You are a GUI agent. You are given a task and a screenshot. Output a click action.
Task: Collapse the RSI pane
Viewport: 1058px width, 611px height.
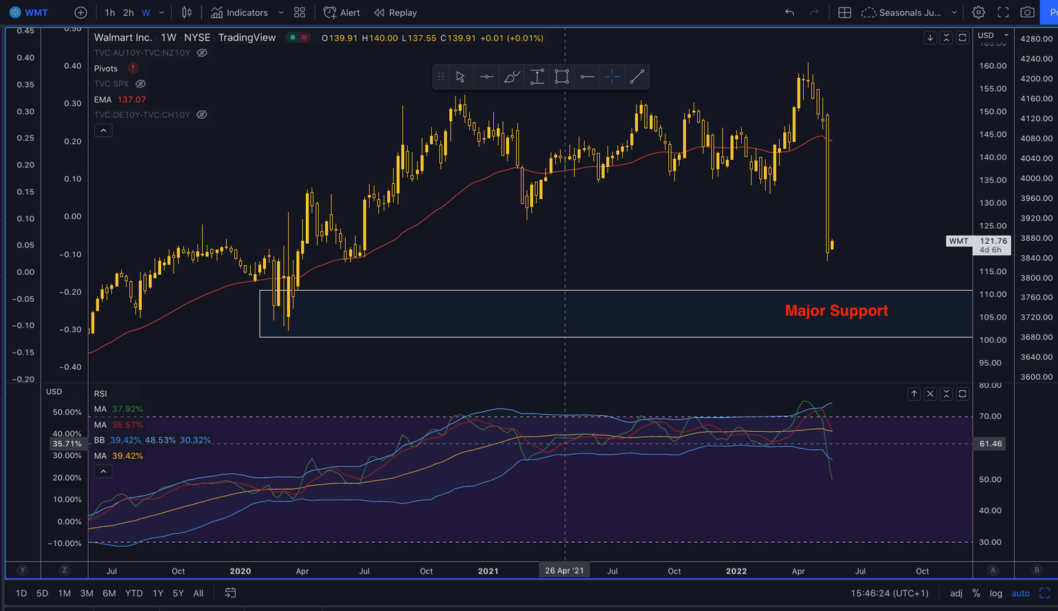(946, 394)
